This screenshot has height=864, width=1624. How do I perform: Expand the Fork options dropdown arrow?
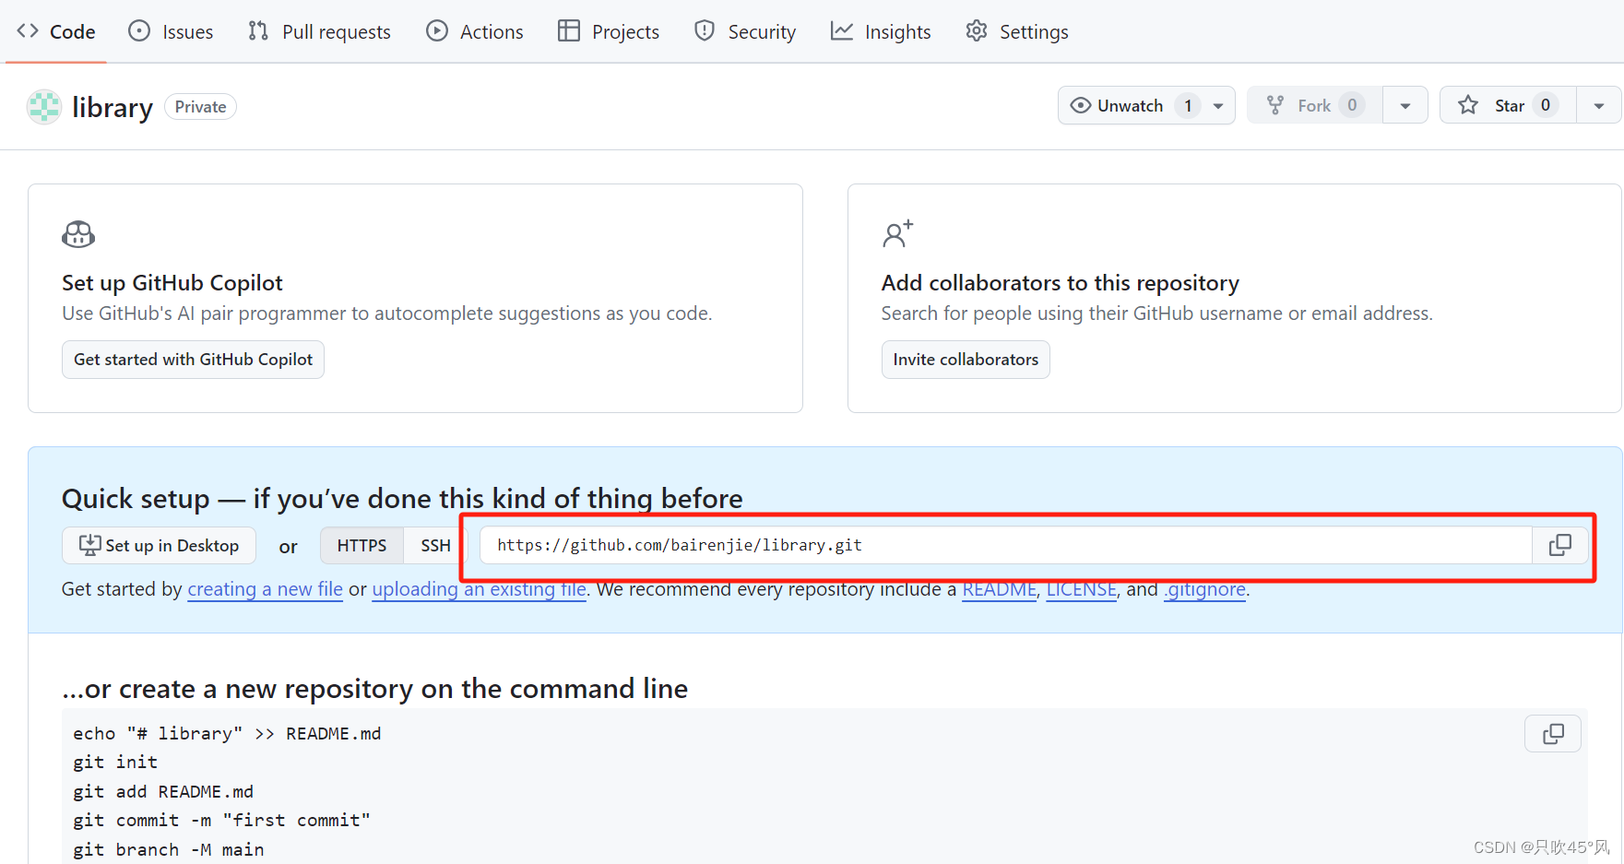point(1405,106)
